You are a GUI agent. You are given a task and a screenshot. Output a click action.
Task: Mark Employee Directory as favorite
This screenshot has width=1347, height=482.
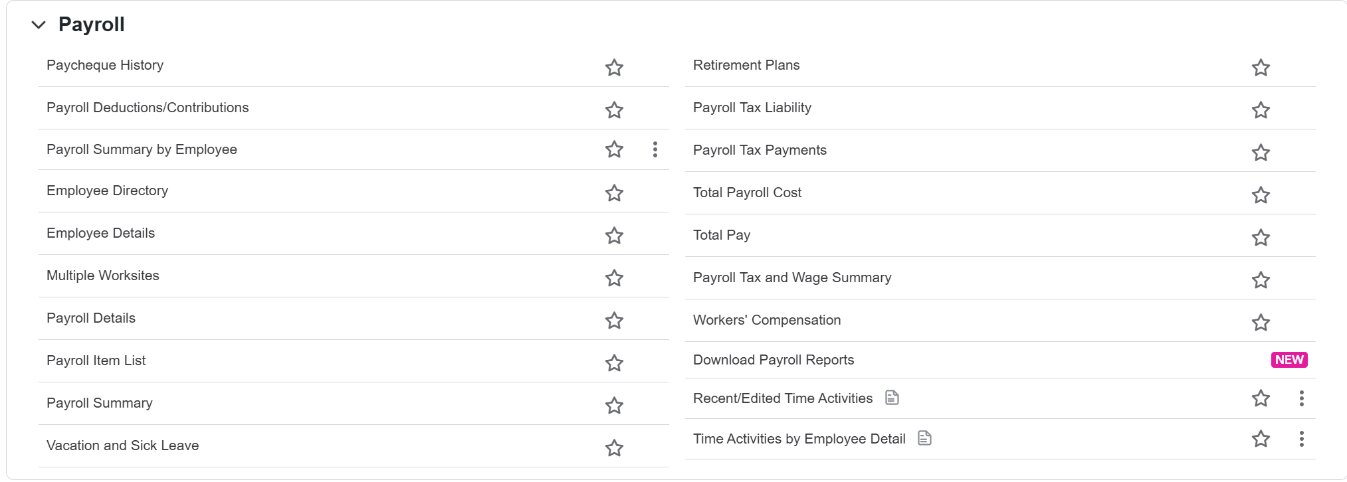point(614,193)
